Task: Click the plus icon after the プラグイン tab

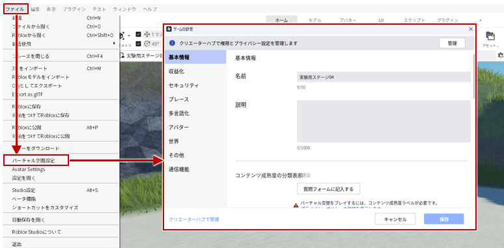Action: coord(481,20)
